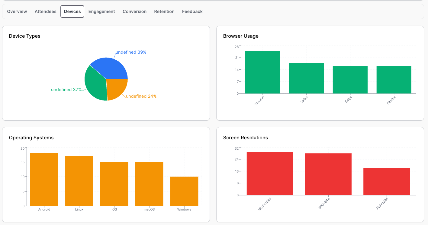
Task: Open the Feedback tab
Action: (192, 11)
